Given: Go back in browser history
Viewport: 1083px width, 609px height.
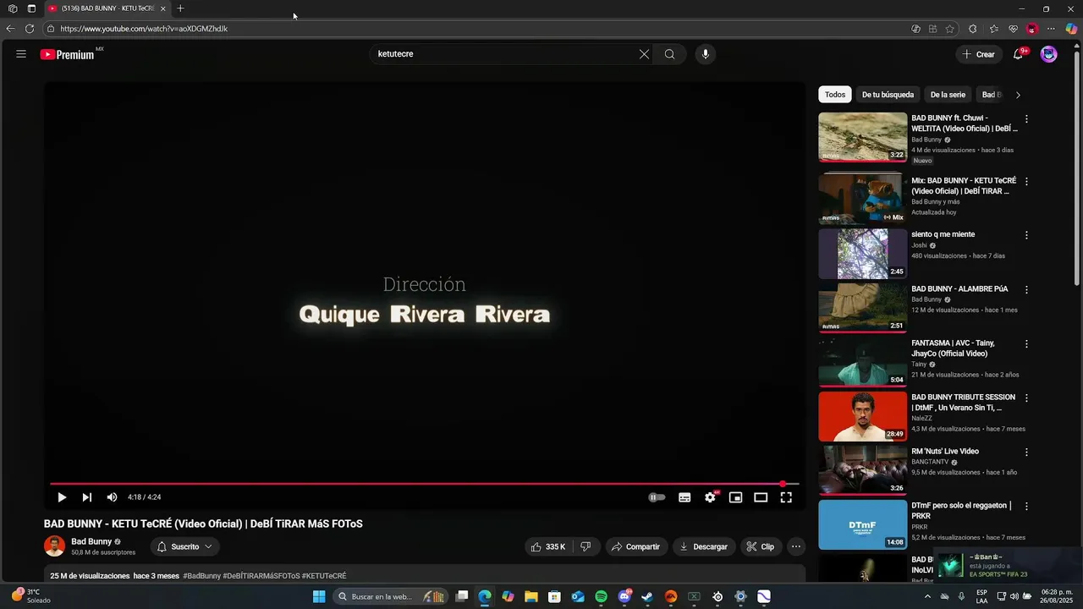Looking at the screenshot, I should [x=10, y=29].
